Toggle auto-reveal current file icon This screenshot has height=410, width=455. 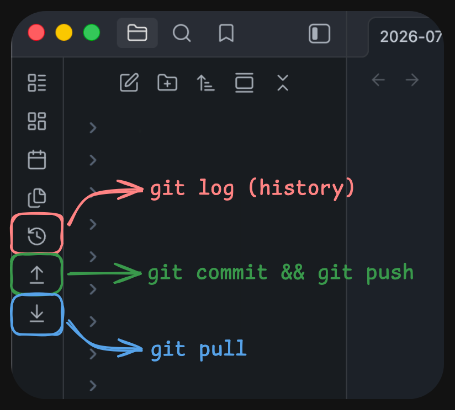click(x=244, y=83)
